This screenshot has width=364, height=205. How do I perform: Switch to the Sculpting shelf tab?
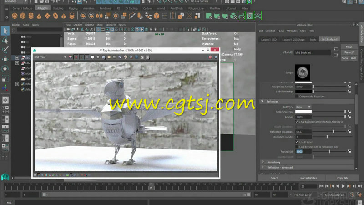coord(58,8)
